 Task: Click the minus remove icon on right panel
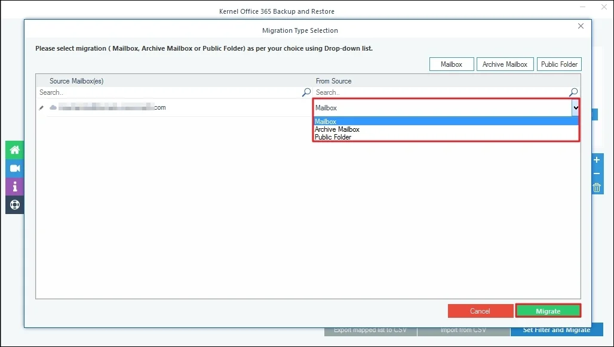pyautogui.click(x=596, y=174)
